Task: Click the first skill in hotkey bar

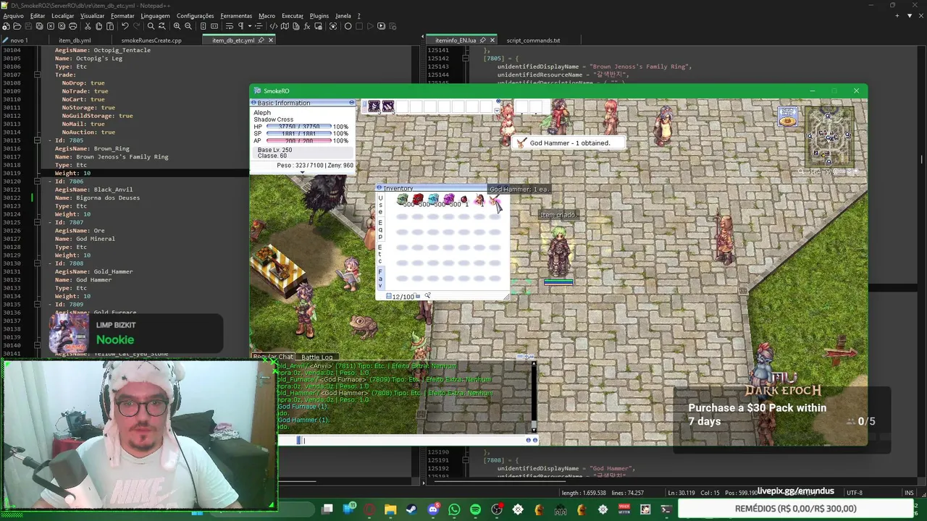Action: (374, 106)
